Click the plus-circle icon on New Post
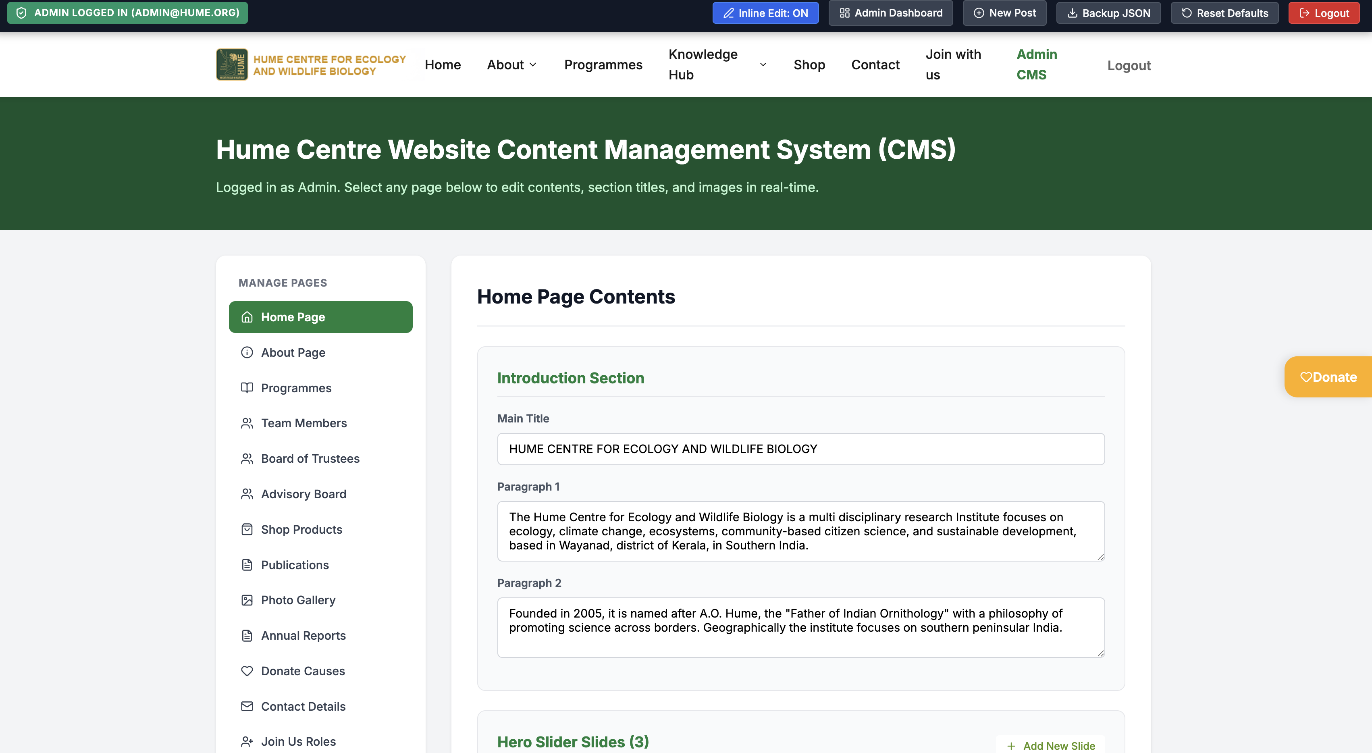The image size is (1372, 753). click(x=978, y=13)
